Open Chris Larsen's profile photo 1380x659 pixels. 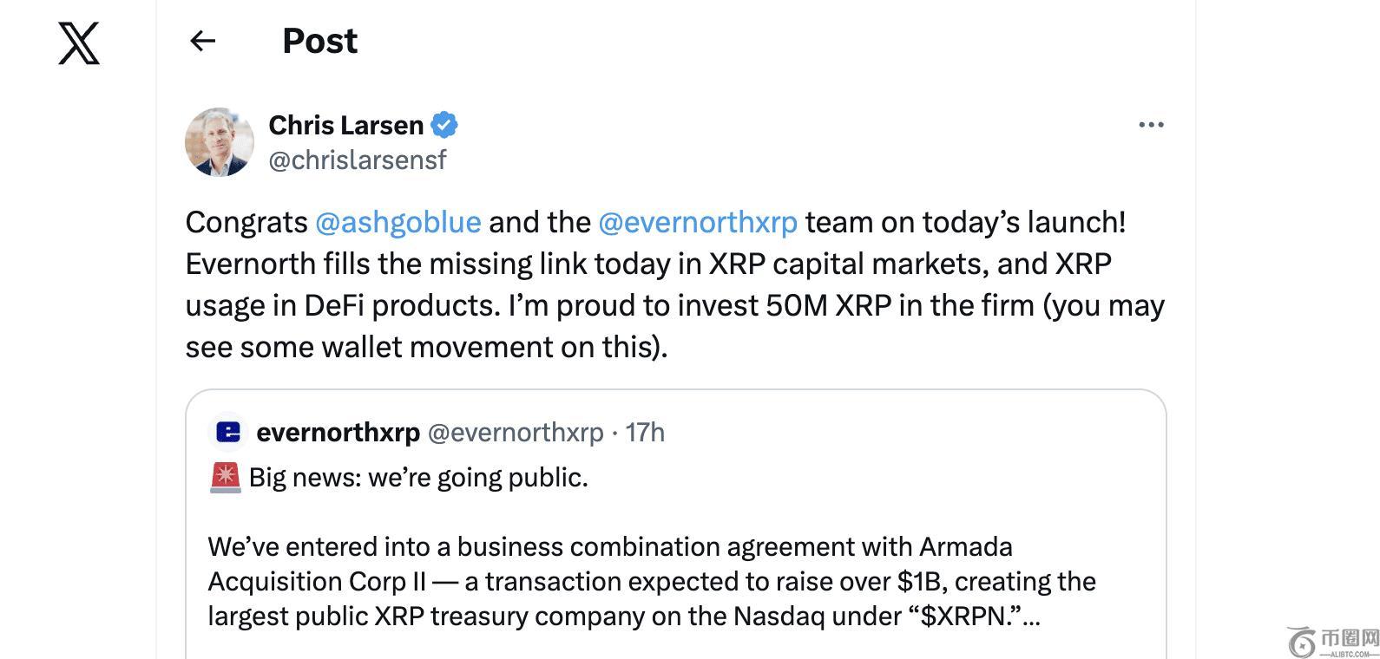[x=220, y=142]
